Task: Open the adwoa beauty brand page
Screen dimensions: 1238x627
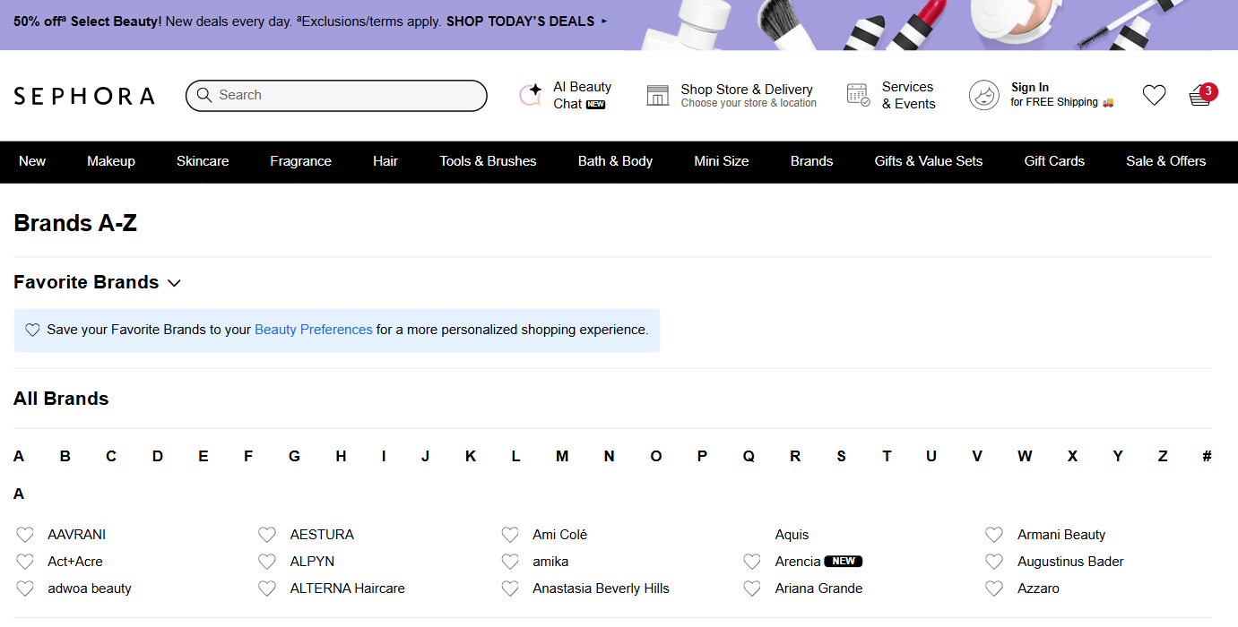Action: pos(90,588)
